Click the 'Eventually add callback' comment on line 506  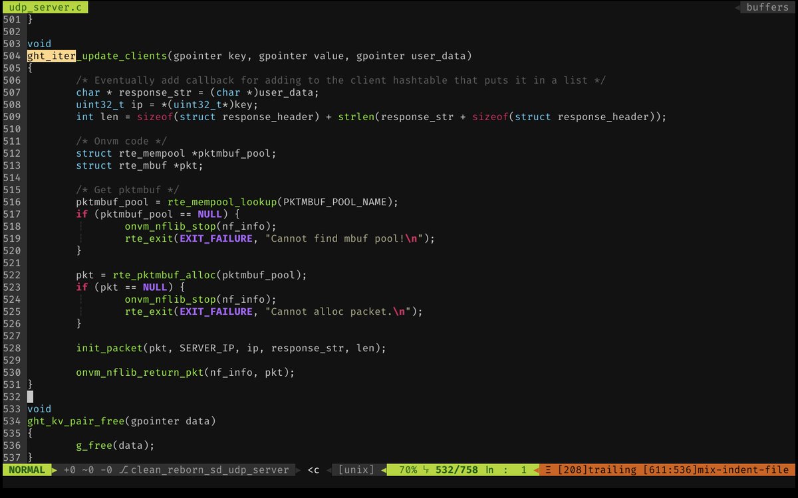[340, 80]
